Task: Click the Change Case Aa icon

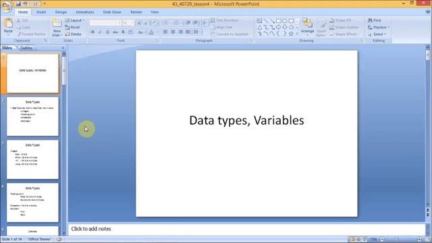Action: point(140,32)
